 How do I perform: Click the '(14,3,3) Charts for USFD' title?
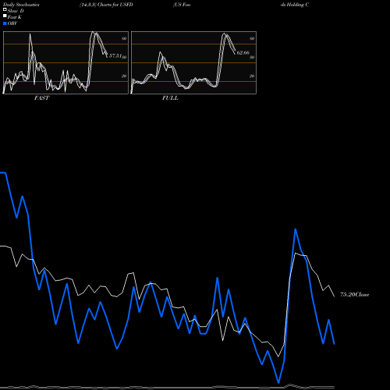click(x=106, y=5)
